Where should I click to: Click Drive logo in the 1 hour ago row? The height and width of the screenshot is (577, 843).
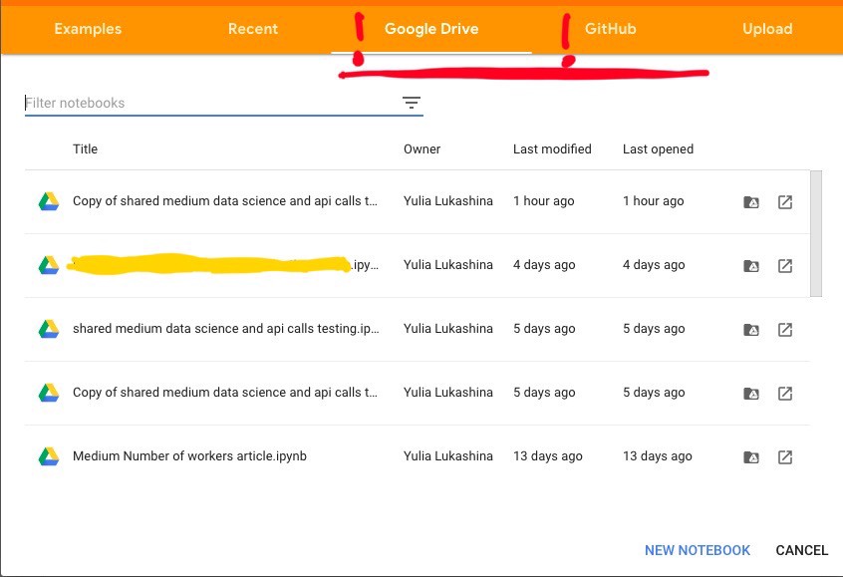(x=49, y=201)
